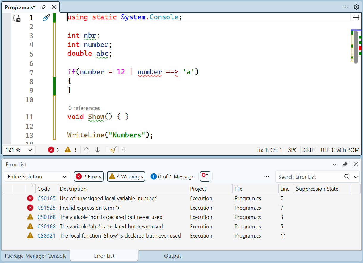Click the code structure braces icon on line 1
This screenshot has height=263, width=363.
pos(17,18)
